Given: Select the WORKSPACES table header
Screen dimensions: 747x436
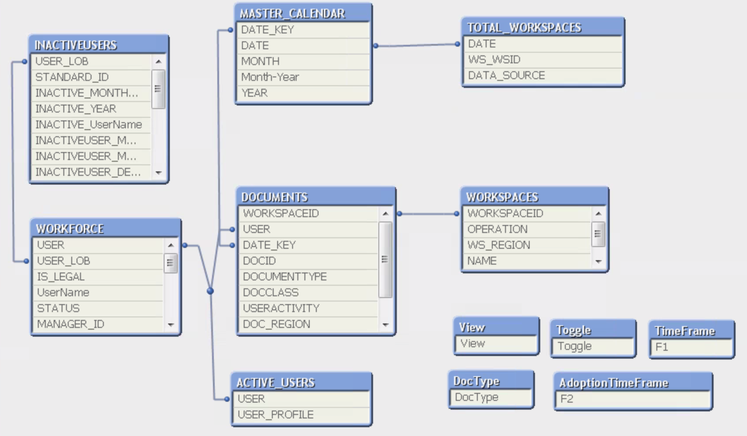Looking at the screenshot, I should click(x=535, y=197).
